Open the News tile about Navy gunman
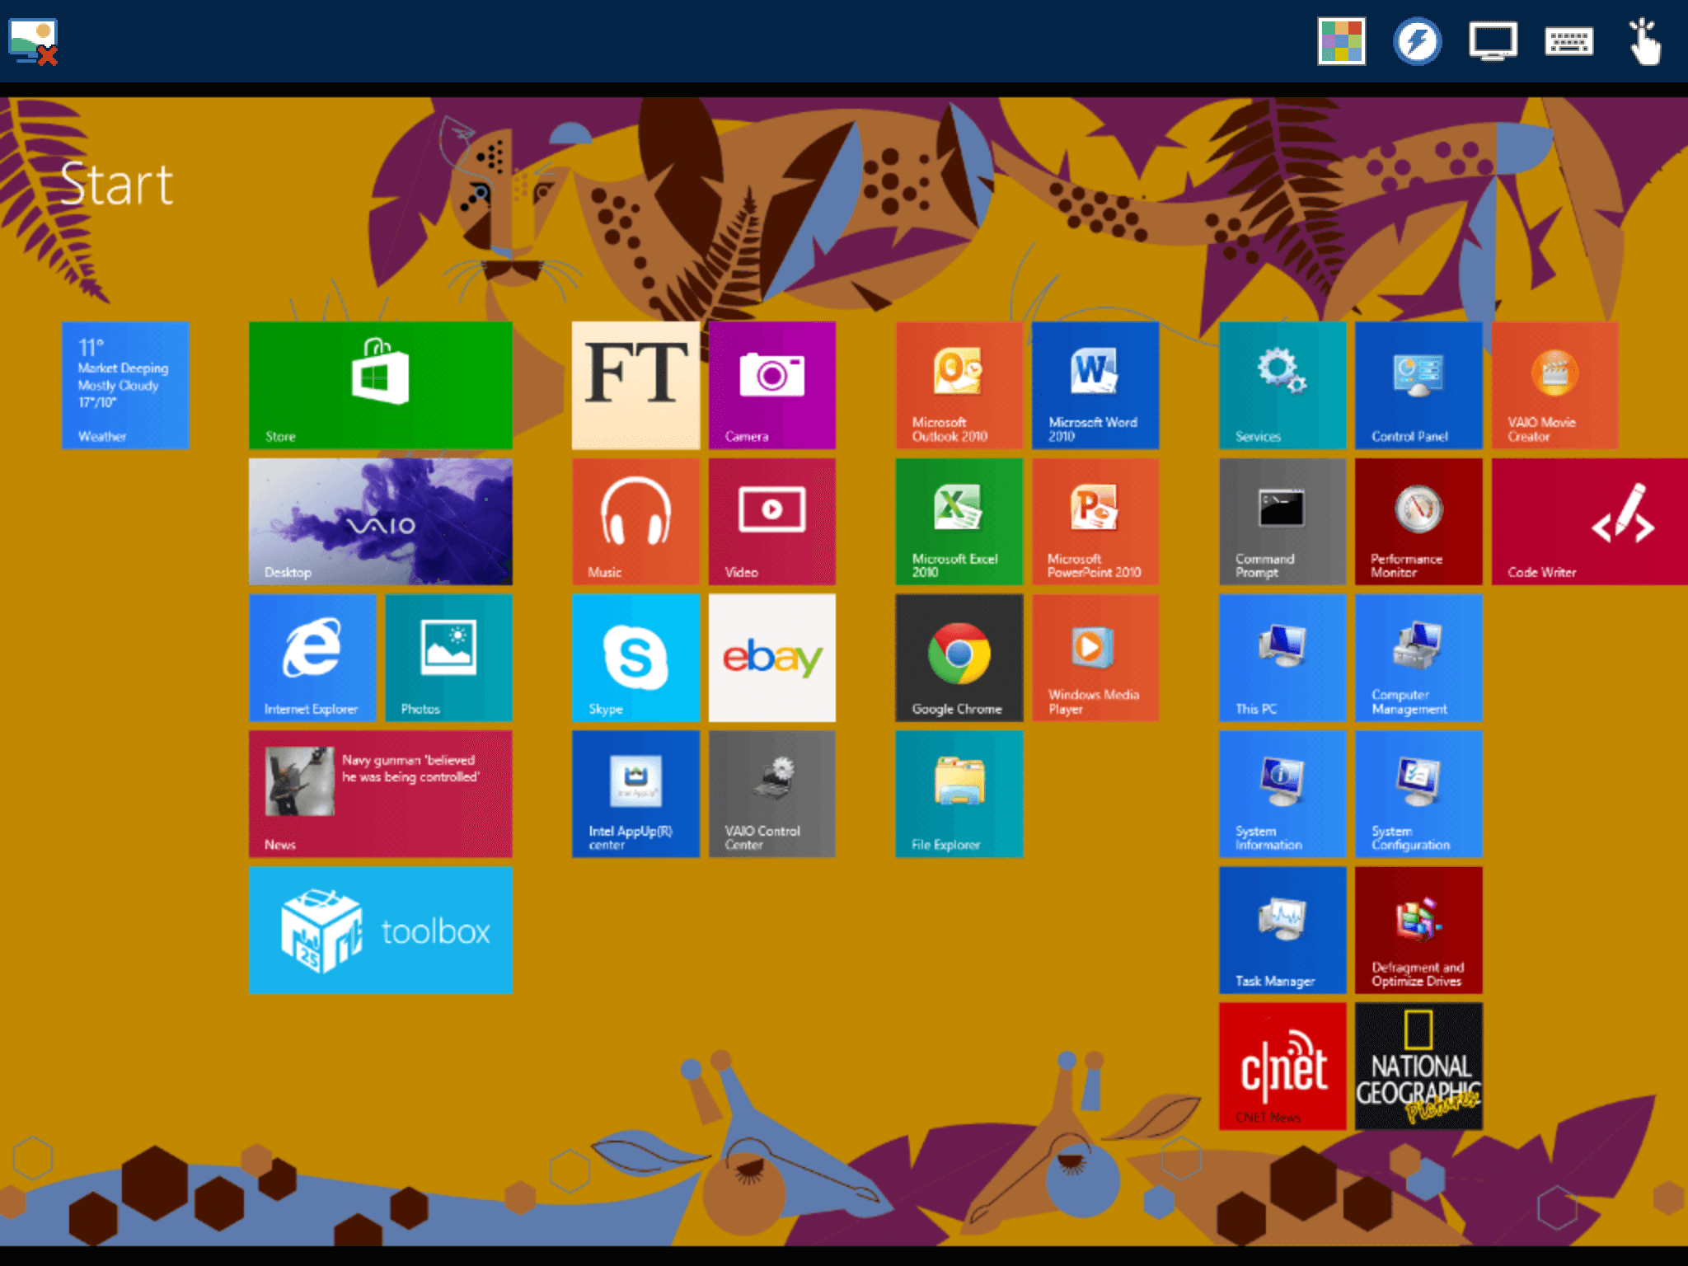This screenshot has height=1266, width=1688. 380,794
